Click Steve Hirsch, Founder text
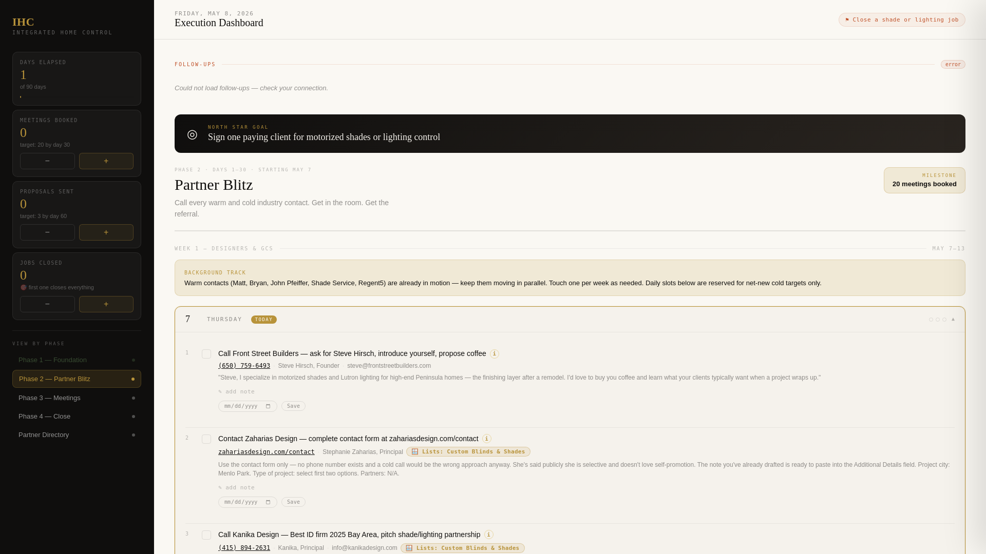Viewport: 986px width, 554px height. 309,366
